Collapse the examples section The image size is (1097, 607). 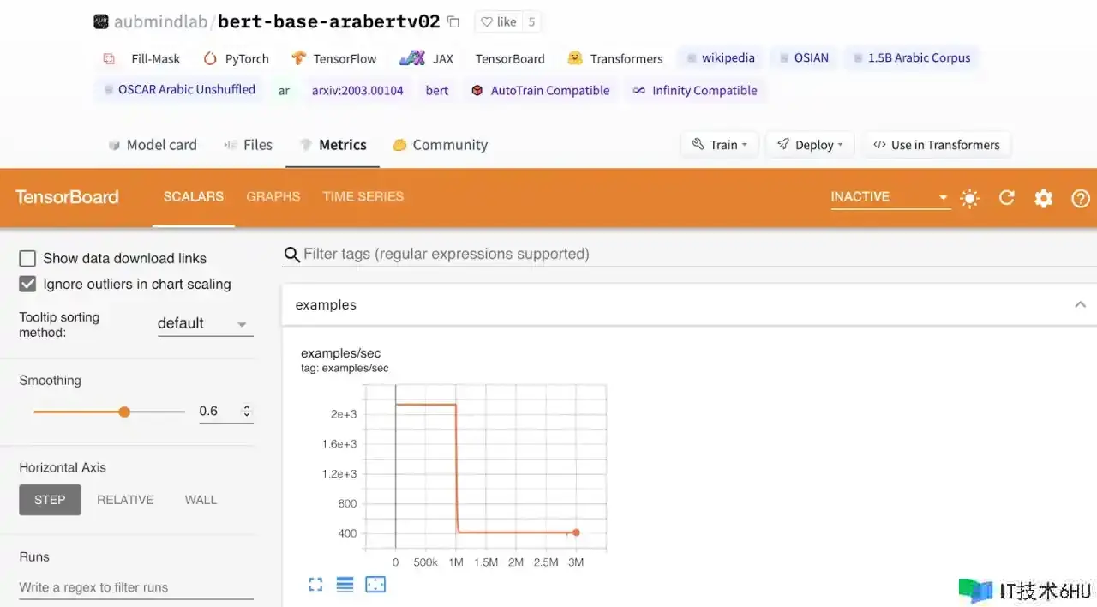[x=1080, y=304]
